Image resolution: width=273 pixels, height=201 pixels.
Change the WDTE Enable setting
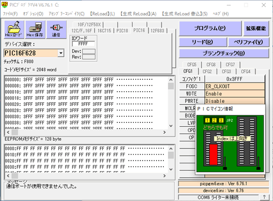[x=235, y=93]
